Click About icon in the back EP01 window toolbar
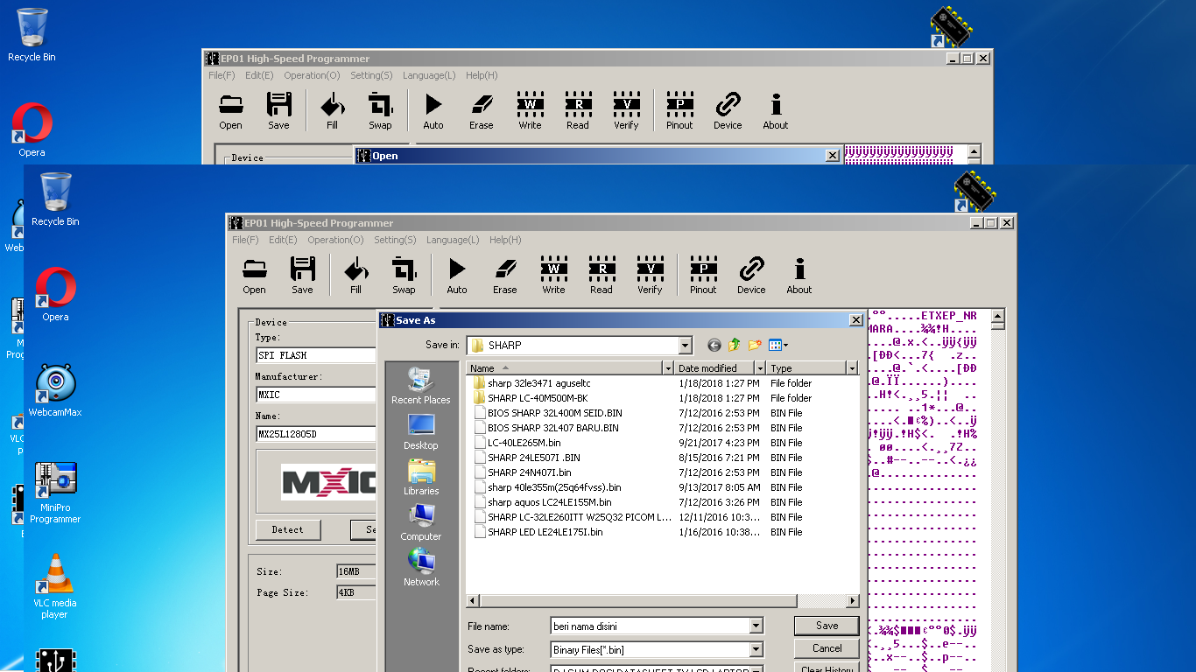Viewport: 1196px width, 672px height. [775, 111]
